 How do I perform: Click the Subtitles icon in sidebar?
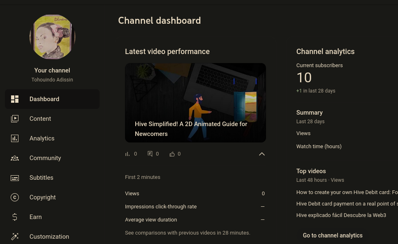click(x=15, y=178)
